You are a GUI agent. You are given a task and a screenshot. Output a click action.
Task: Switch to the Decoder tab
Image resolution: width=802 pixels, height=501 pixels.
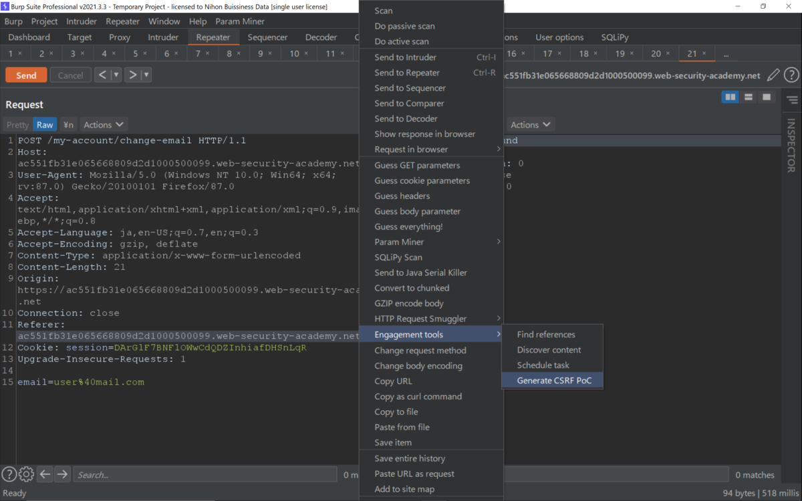coord(321,37)
